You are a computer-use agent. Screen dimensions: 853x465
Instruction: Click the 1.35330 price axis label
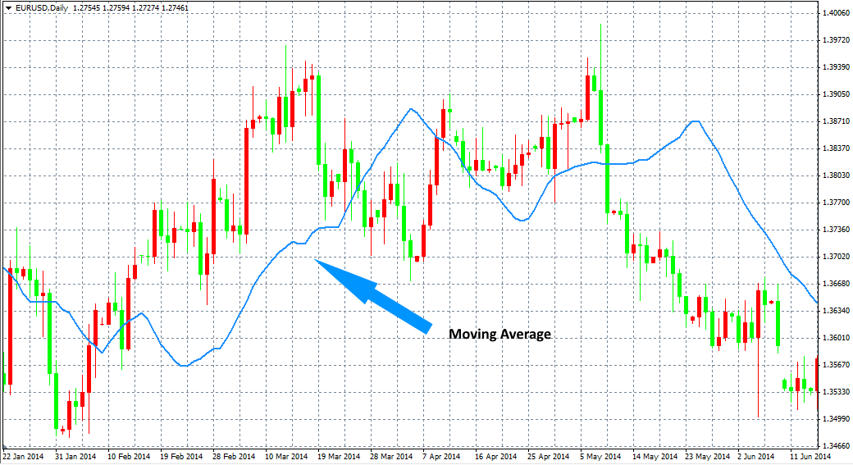[835, 392]
